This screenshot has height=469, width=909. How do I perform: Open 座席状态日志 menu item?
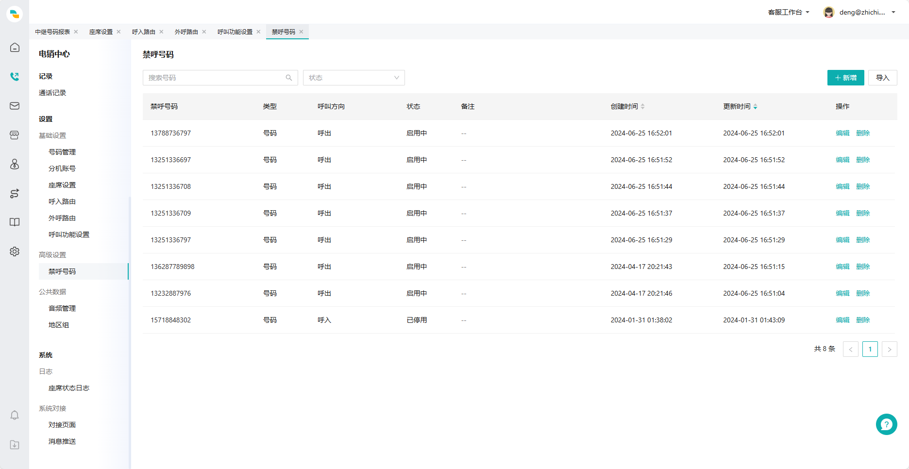[69, 388]
